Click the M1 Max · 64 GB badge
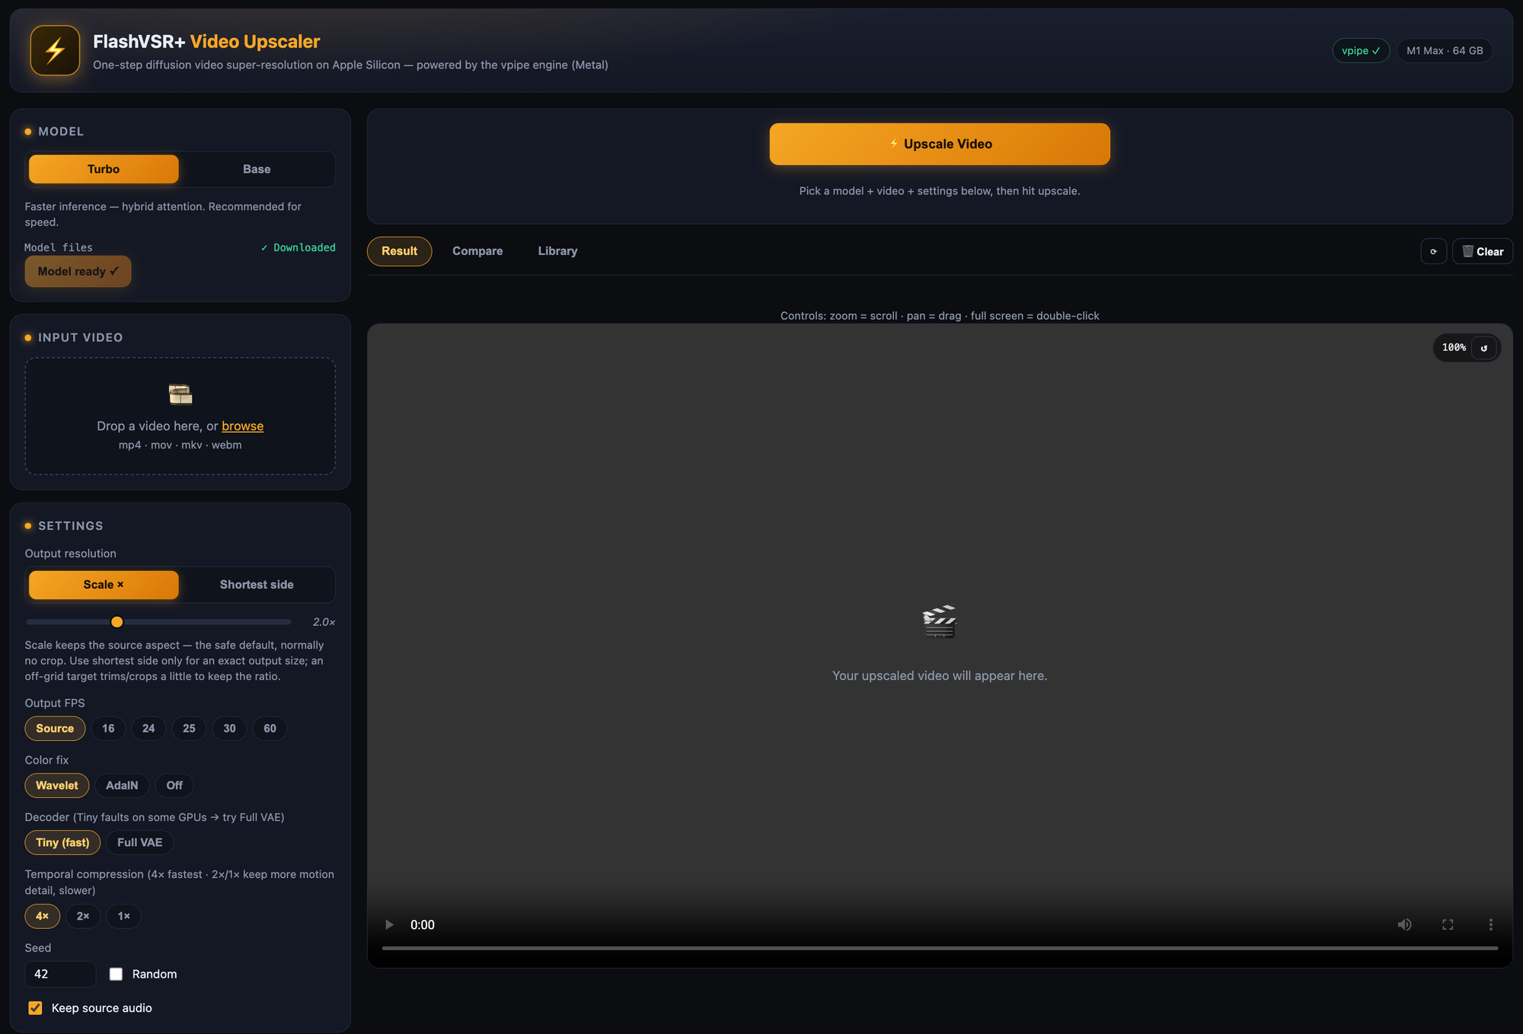 pyautogui.click(x=1445, y=50)
